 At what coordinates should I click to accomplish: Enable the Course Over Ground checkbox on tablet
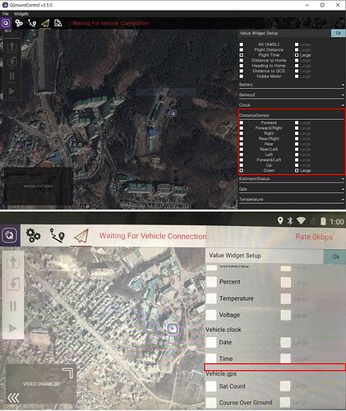click(x=211, y=403)
